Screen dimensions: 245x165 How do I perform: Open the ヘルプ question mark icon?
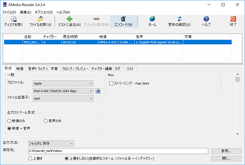[x=206, y=19]
